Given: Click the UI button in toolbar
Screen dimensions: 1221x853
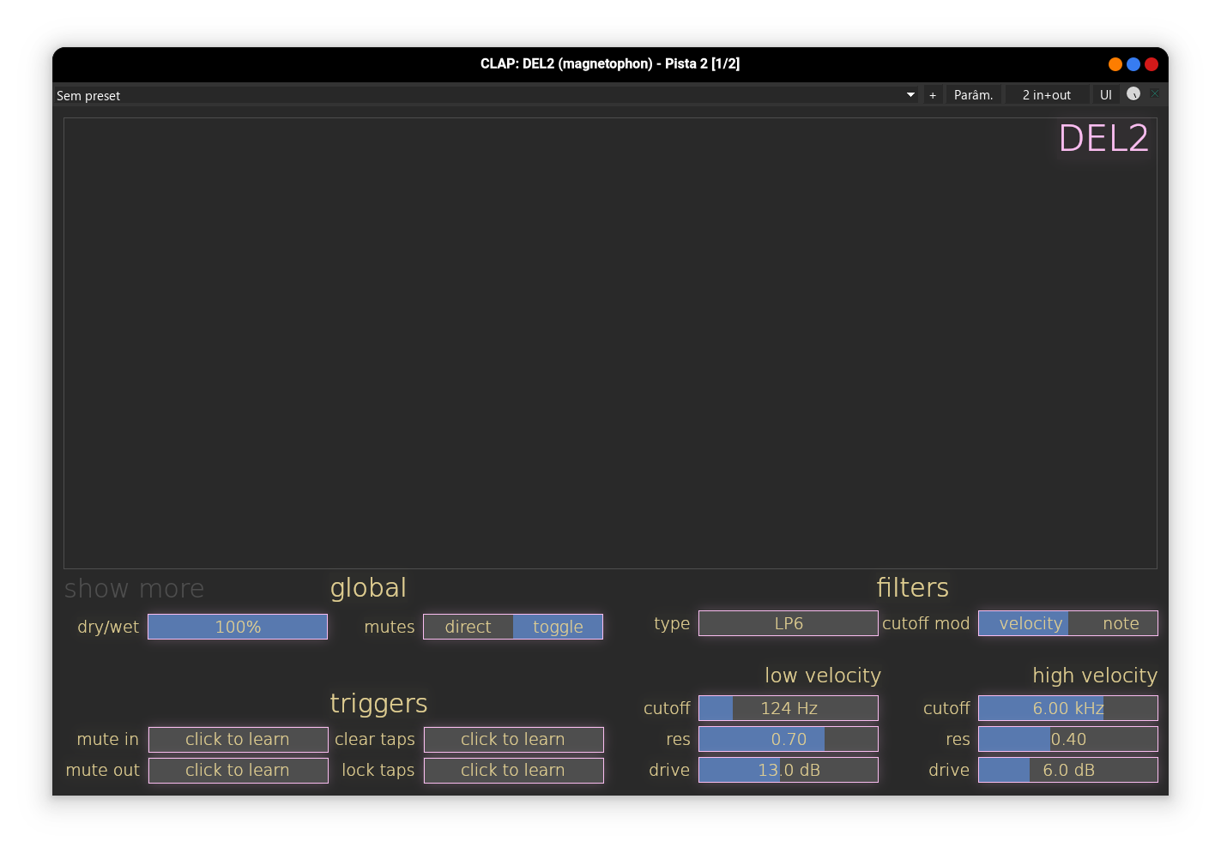Looking at the screenshot, I should point(1105,95).
